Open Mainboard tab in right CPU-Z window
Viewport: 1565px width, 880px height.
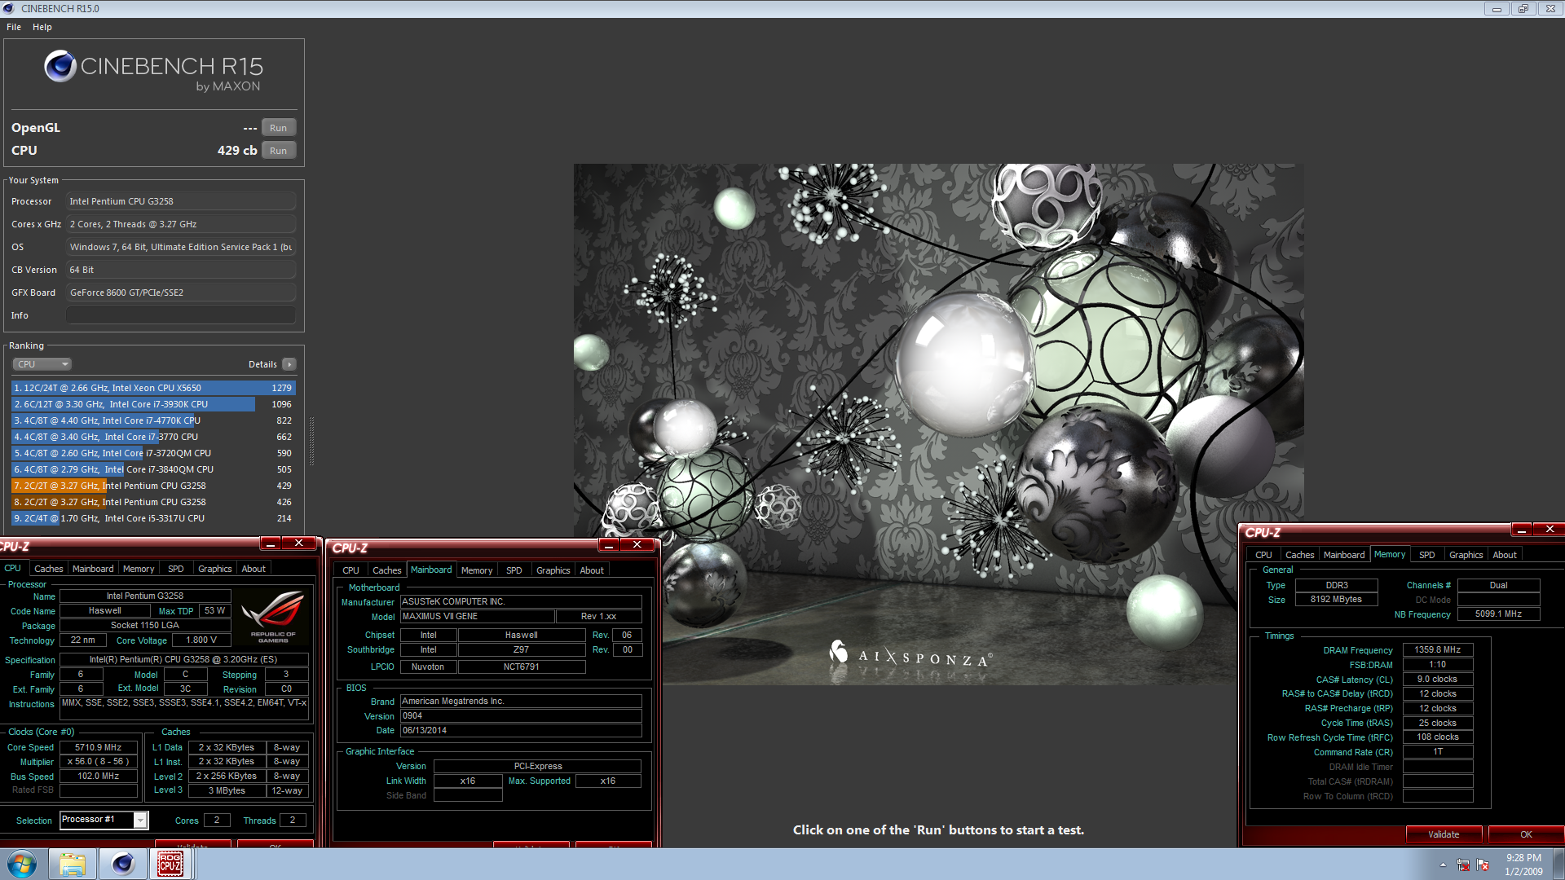1344,555
